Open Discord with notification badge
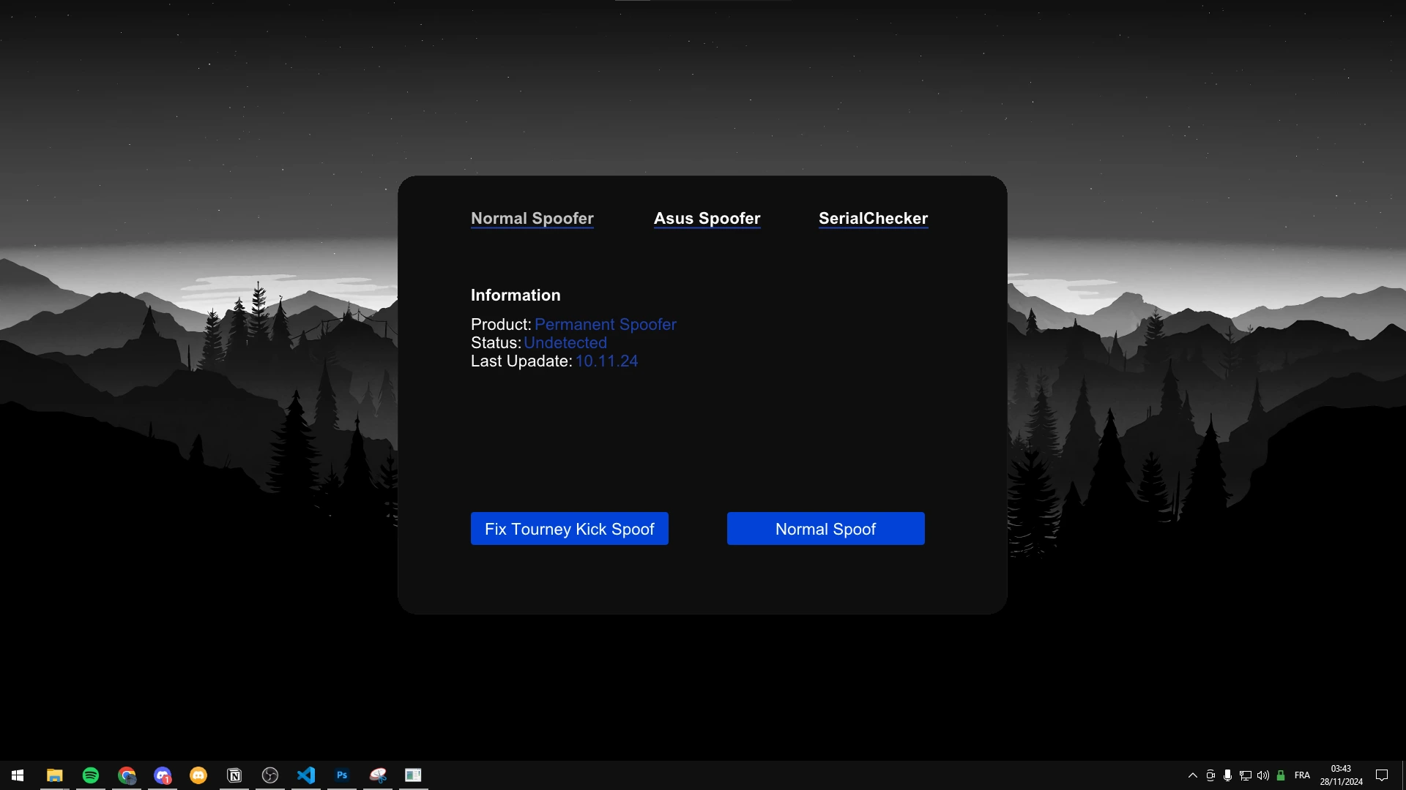The height and width of the screenshot is (790, 1406). click(x=163, y=775)
